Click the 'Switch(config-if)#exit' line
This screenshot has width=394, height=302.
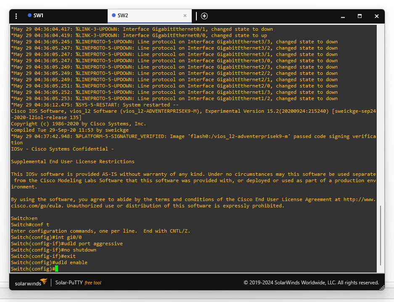pos(43,256)
